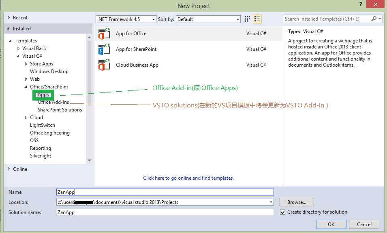Viewport: 387px width, 233px height.
Task: Select the App for Office template icon
Action: (x=104, y=34)
